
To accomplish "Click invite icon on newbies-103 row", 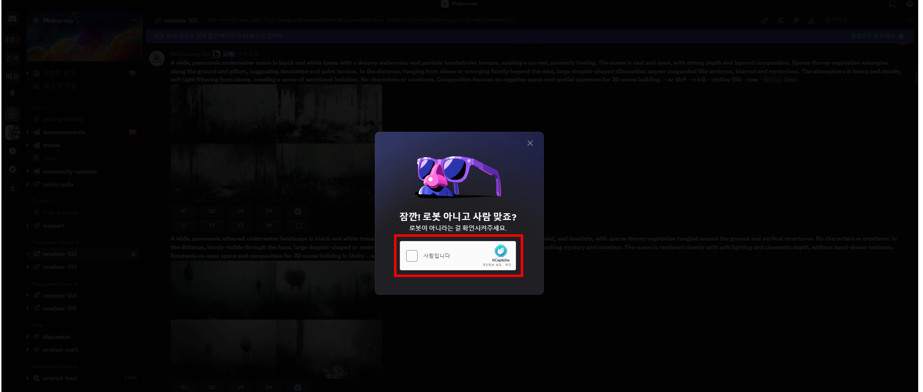I will [x=134, y=254].
